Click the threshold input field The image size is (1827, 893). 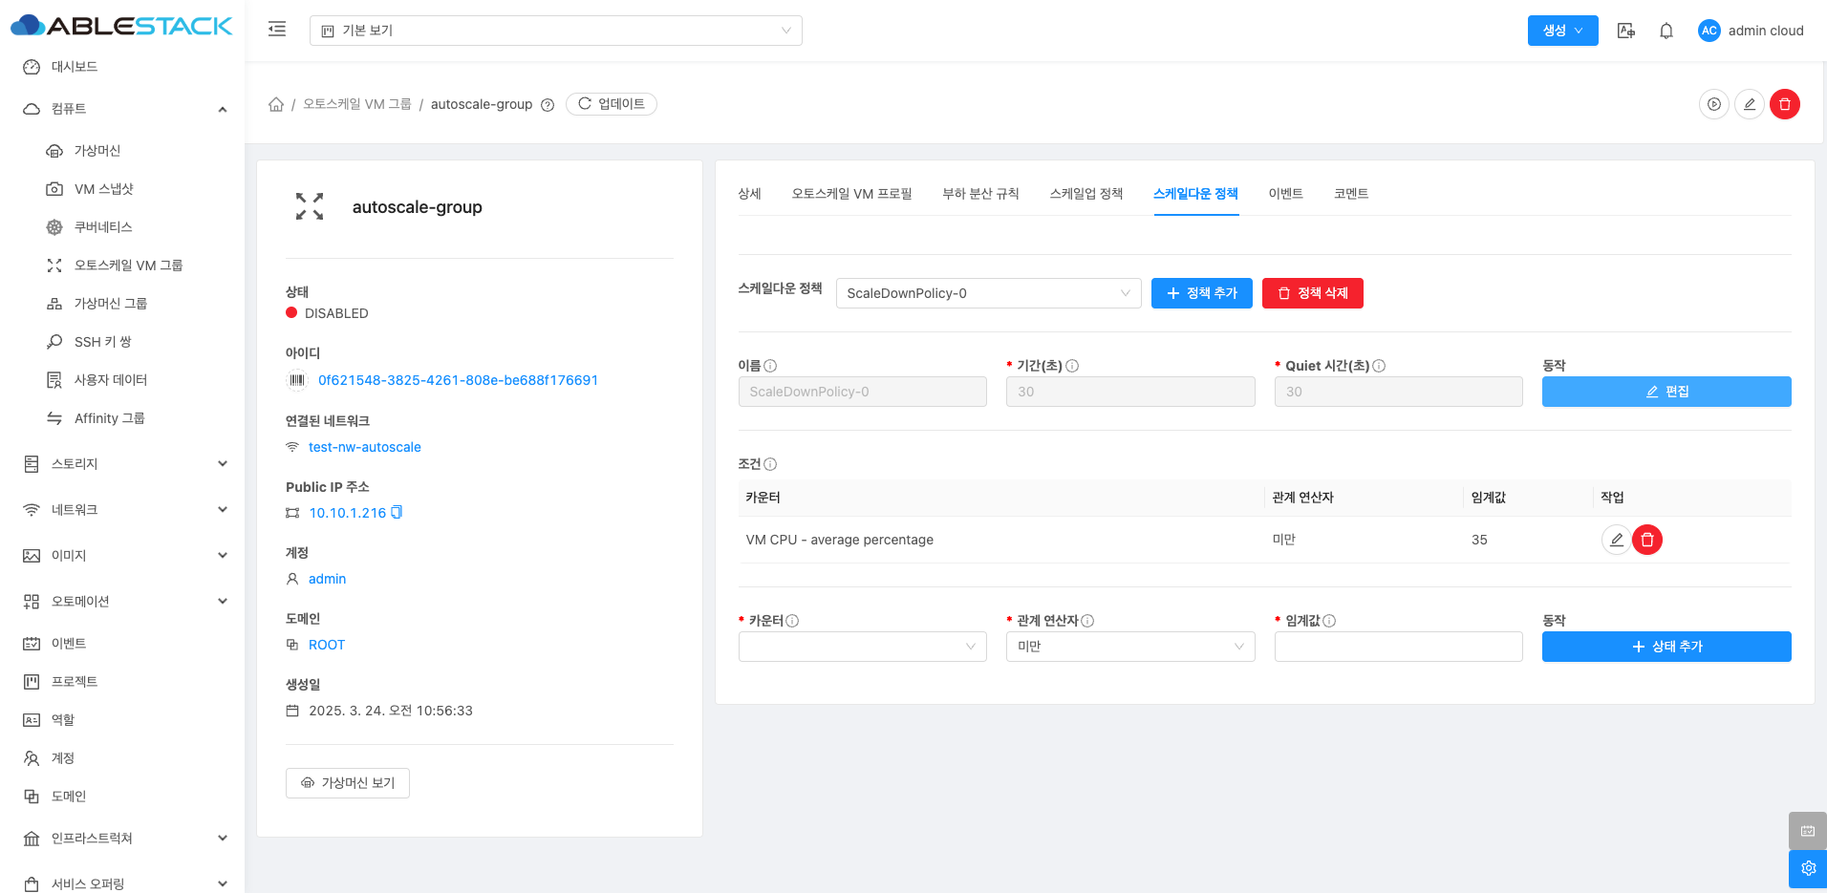pos(1398,647)
